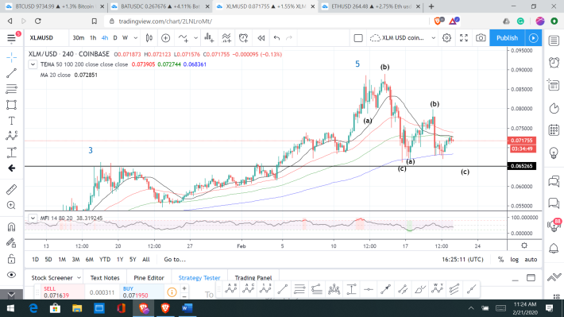Image resolution: width=564 pixels, height=317 pixels.
Task: Open the Text Notes tab
Action: click(105, 278)
